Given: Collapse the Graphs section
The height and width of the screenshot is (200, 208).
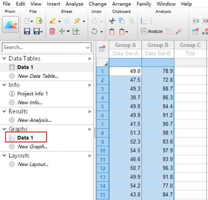Looking at the screenshot, I should pyautogui.click(x=4, y=129).
